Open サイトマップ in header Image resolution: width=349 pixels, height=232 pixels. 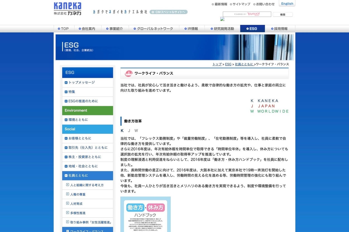click(x=240, y=4)
